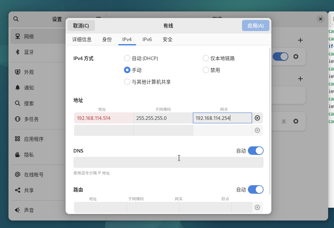Turn off automatic DNS switch
Screen dimensions: 334x228
(x=255, y=151)
